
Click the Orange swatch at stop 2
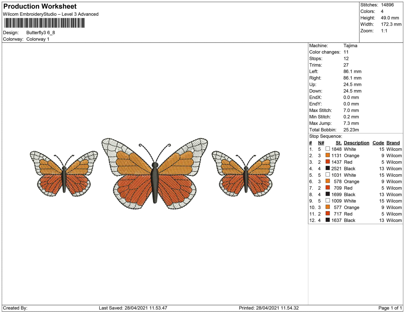point(327,155)
